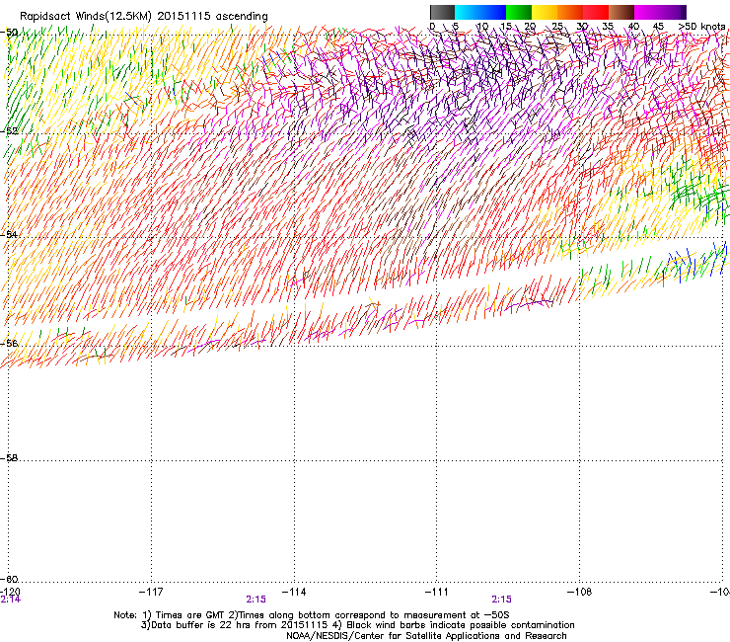
Task: Click the '-111' longitude axis label
Action: 437,592
